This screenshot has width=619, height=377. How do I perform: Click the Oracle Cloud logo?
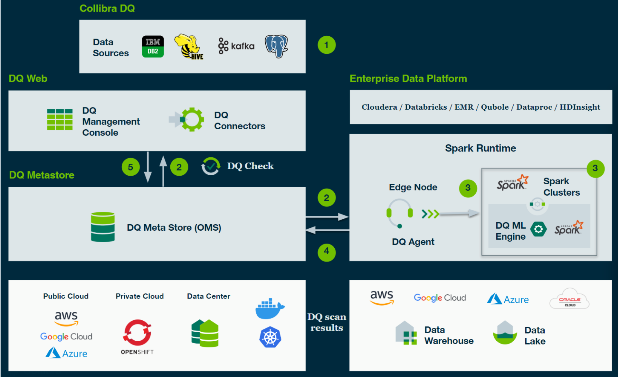coord(569,299)
